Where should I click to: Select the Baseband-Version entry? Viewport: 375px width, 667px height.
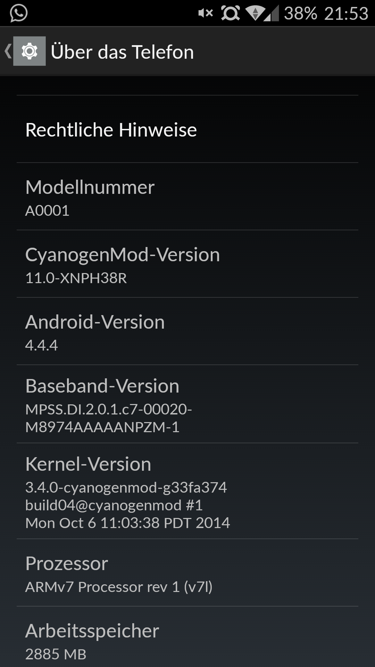pyautogui.click(x=187, y=404)
